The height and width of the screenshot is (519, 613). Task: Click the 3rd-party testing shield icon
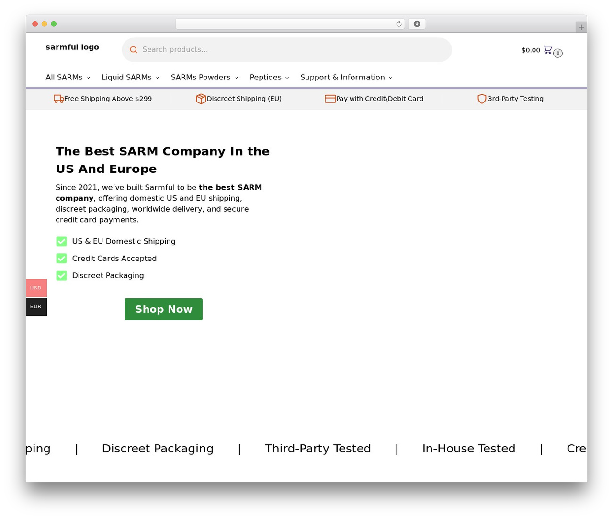(x=482, y=99)
